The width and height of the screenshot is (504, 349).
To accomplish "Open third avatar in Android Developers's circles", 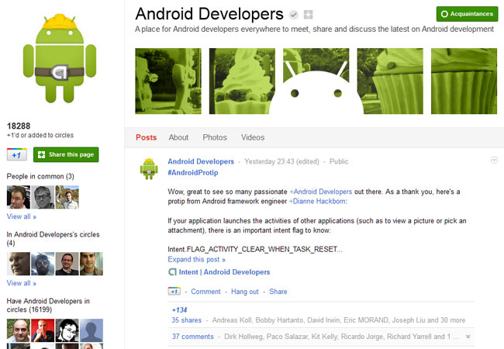I will (67, 264).
